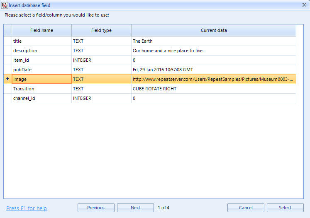Click the INTEGER type cell for item_Id
Viewport: 310px width, 218px height.
click(x=101, y=60)
